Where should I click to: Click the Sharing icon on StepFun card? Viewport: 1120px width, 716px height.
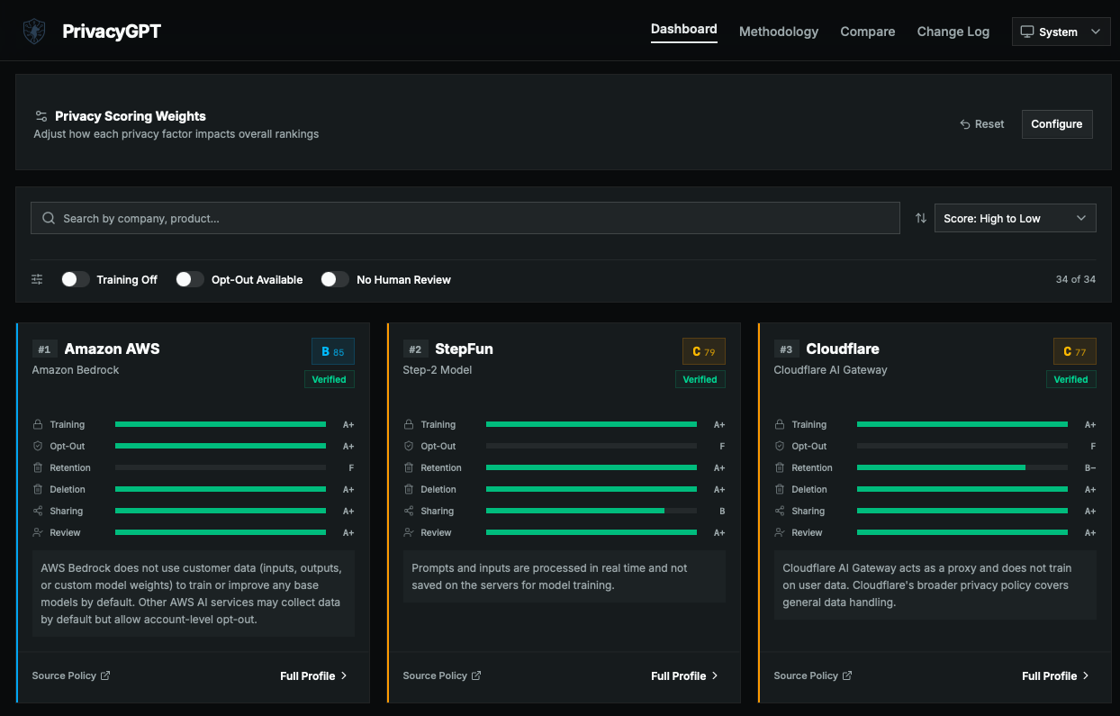409,511
